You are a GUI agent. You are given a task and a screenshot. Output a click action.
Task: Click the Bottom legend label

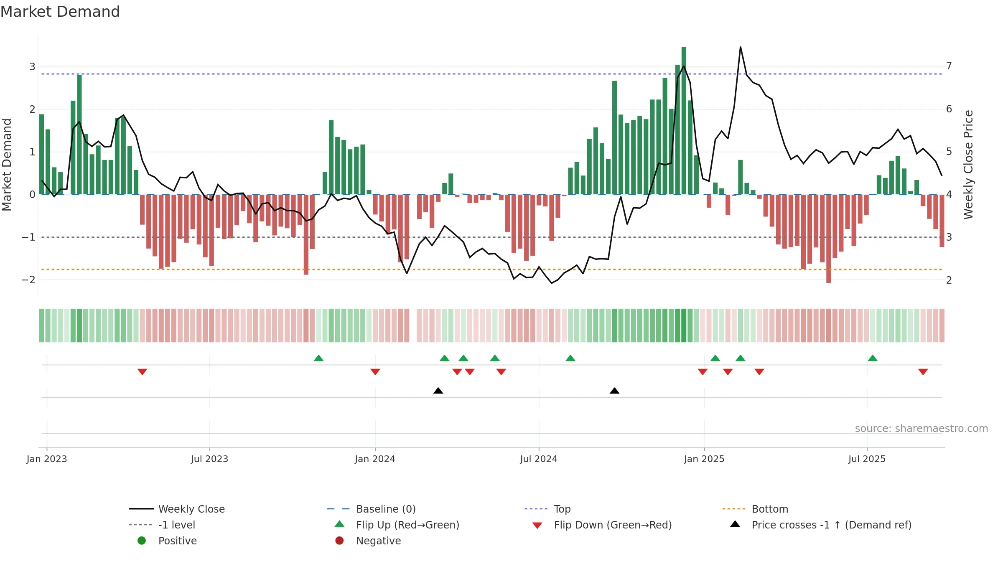(x=770, y=509)
